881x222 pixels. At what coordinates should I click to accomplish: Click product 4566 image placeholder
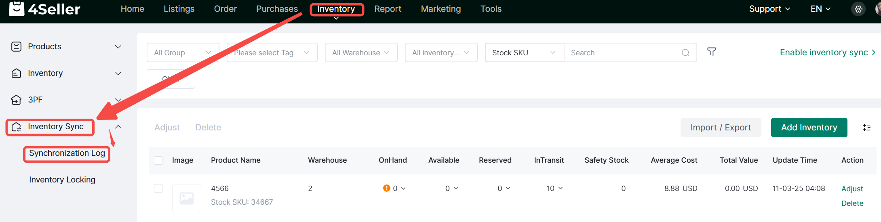[x=186, y=198]
